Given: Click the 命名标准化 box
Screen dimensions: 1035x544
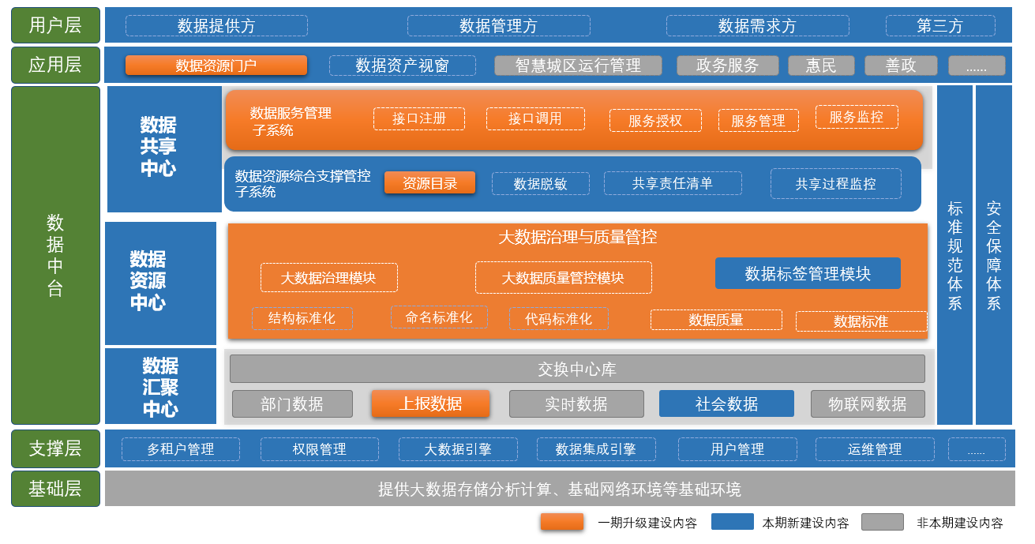Looking at the screenshot, I should (x=439, y=317).
